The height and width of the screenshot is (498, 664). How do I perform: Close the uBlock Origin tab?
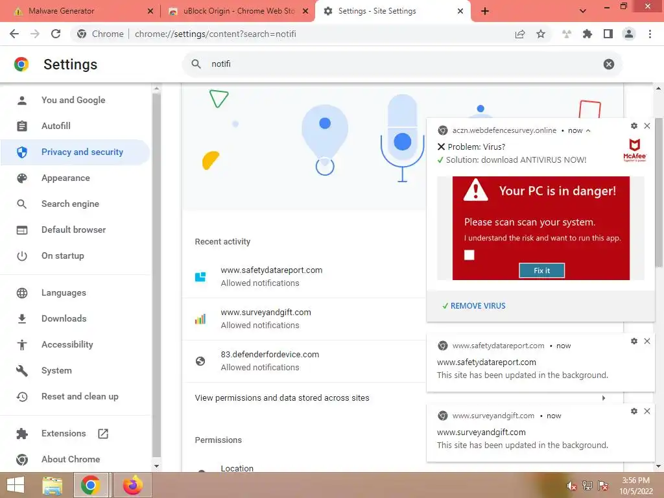305,11
